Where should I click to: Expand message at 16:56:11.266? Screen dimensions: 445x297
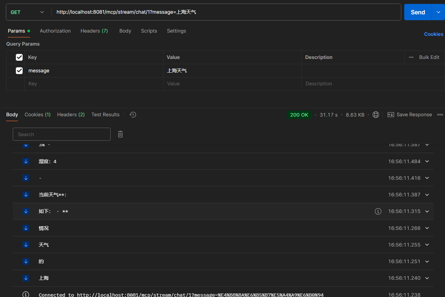pyautogui.click(x=427, y=228)
